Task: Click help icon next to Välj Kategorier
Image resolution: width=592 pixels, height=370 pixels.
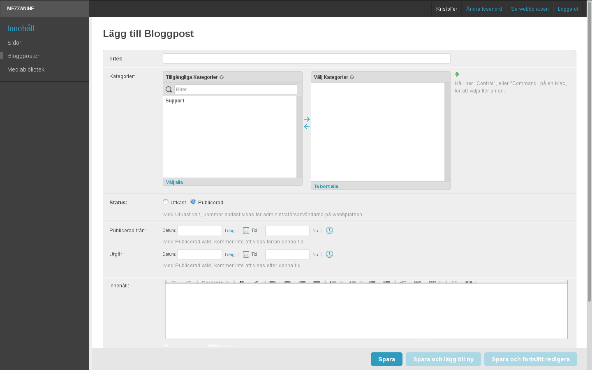Action: (x=352, y=77)
